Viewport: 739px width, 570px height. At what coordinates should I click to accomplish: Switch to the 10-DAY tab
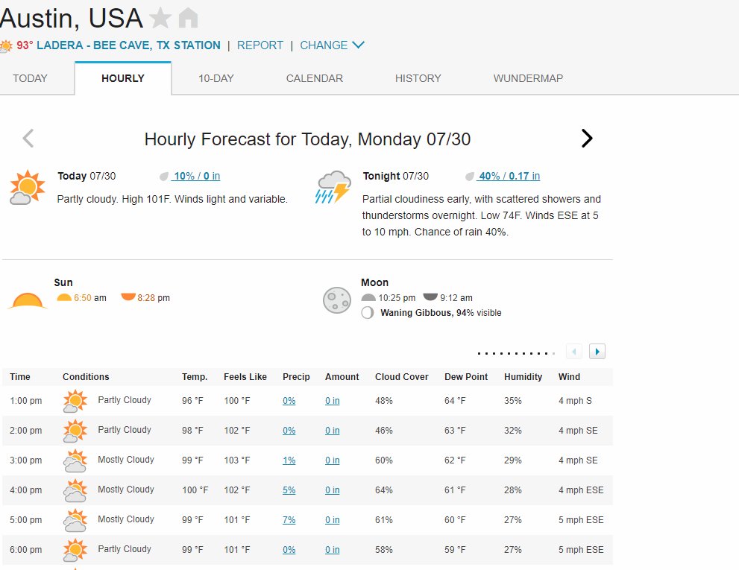point(216,78)
